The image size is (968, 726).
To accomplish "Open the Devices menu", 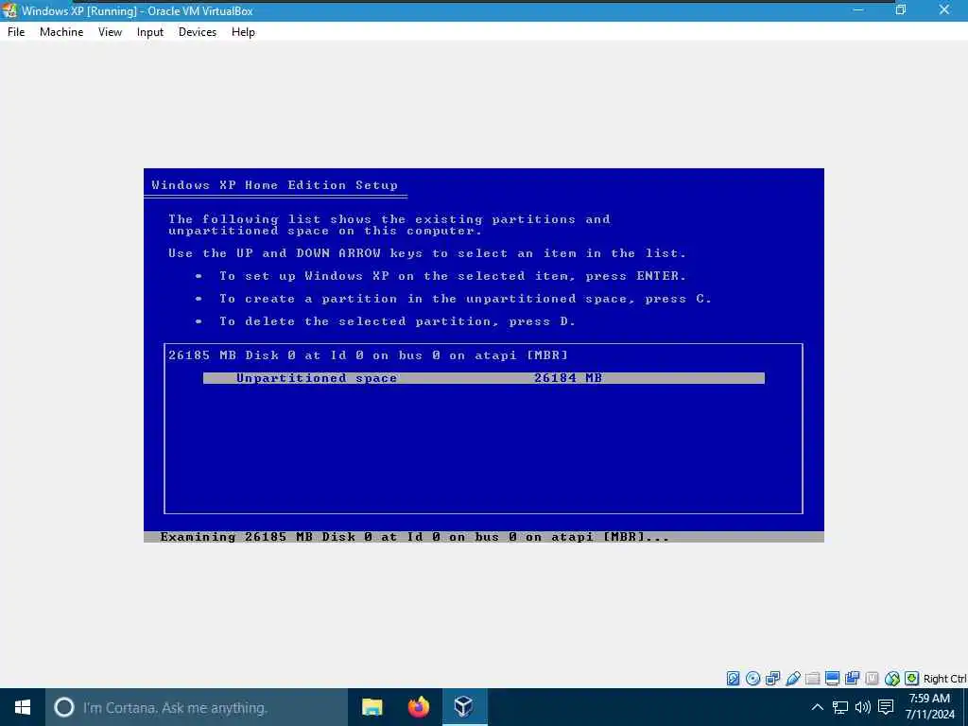I will click(198, 32).
